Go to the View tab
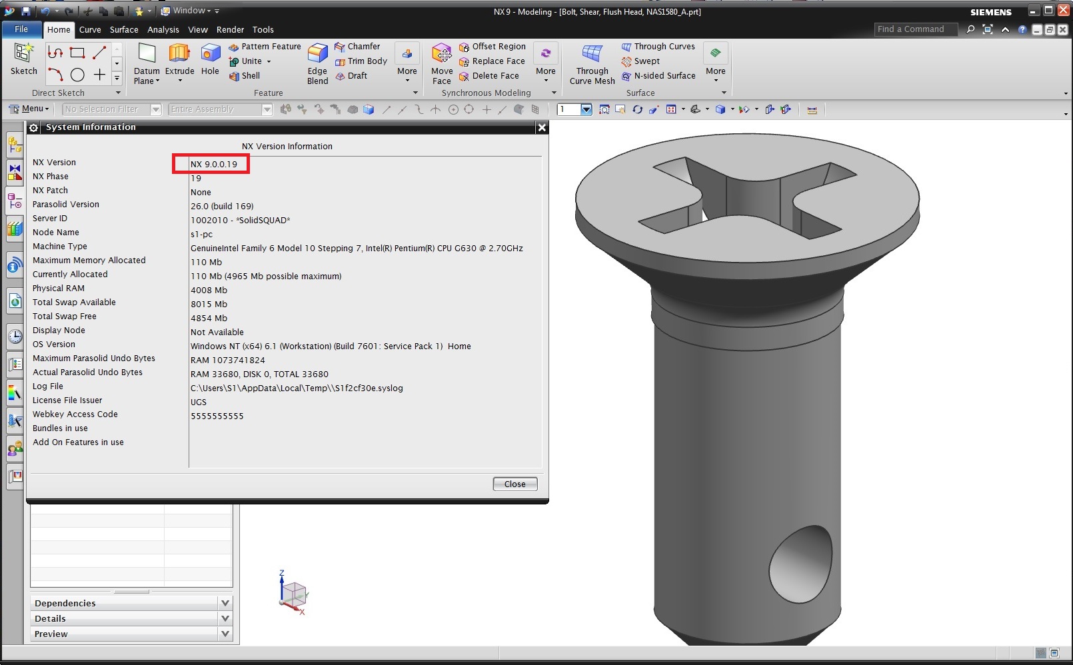 coord(198,30)
